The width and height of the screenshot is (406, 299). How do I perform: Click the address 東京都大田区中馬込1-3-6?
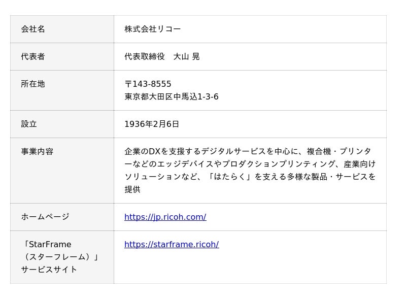tap(172, 97)
